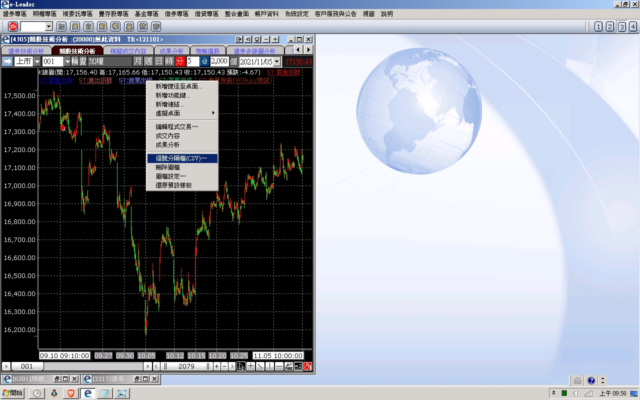Viewport: 640px width, 400px height.
Task: Open the 2021/11/05 date dropdown
Action: pyautogui.click(x=277, y=61)
